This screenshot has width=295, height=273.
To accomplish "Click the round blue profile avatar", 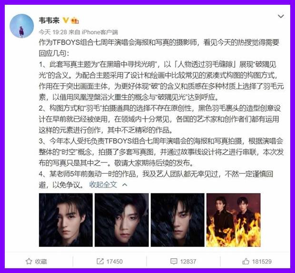I will click(x=21, y=26).
